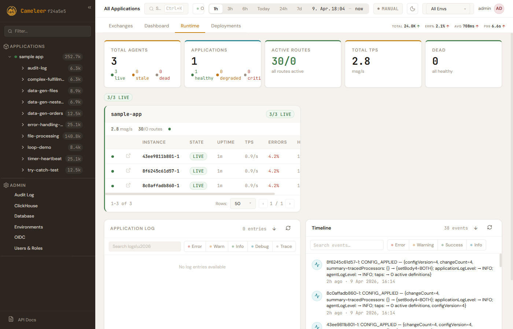Click the sort arrow beside Timeline events count

[x=476, y=228]
